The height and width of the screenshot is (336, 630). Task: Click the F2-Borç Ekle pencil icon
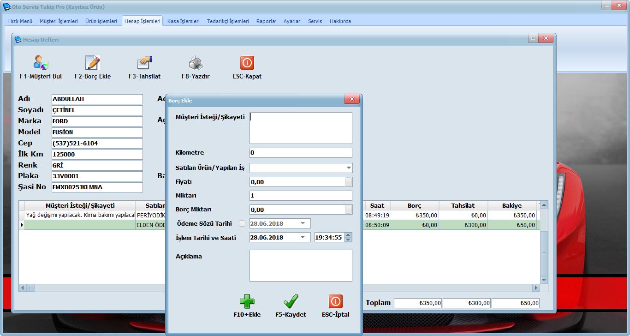pos(93,63)
